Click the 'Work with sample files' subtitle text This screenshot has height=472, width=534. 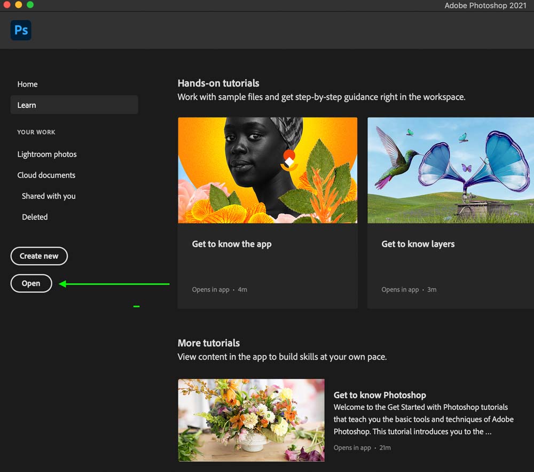point(321,97)
